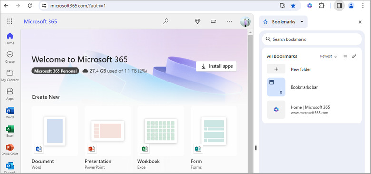Open the Bookmarks bar folder

click(x=312, y=87)
